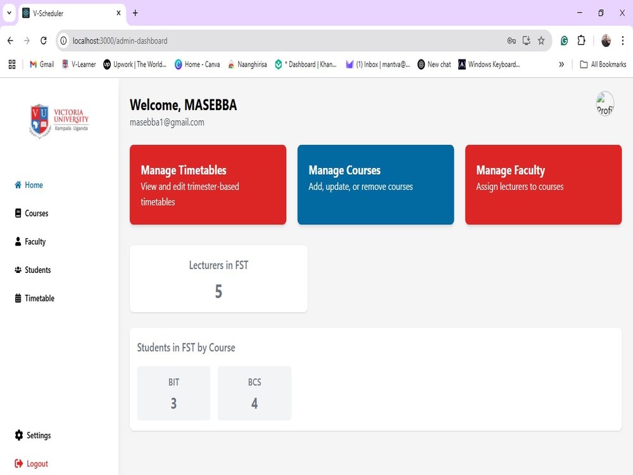Open the tab search dropdown arrow
This screenshot has width=633, height=475.
click(x=9, y=13)
